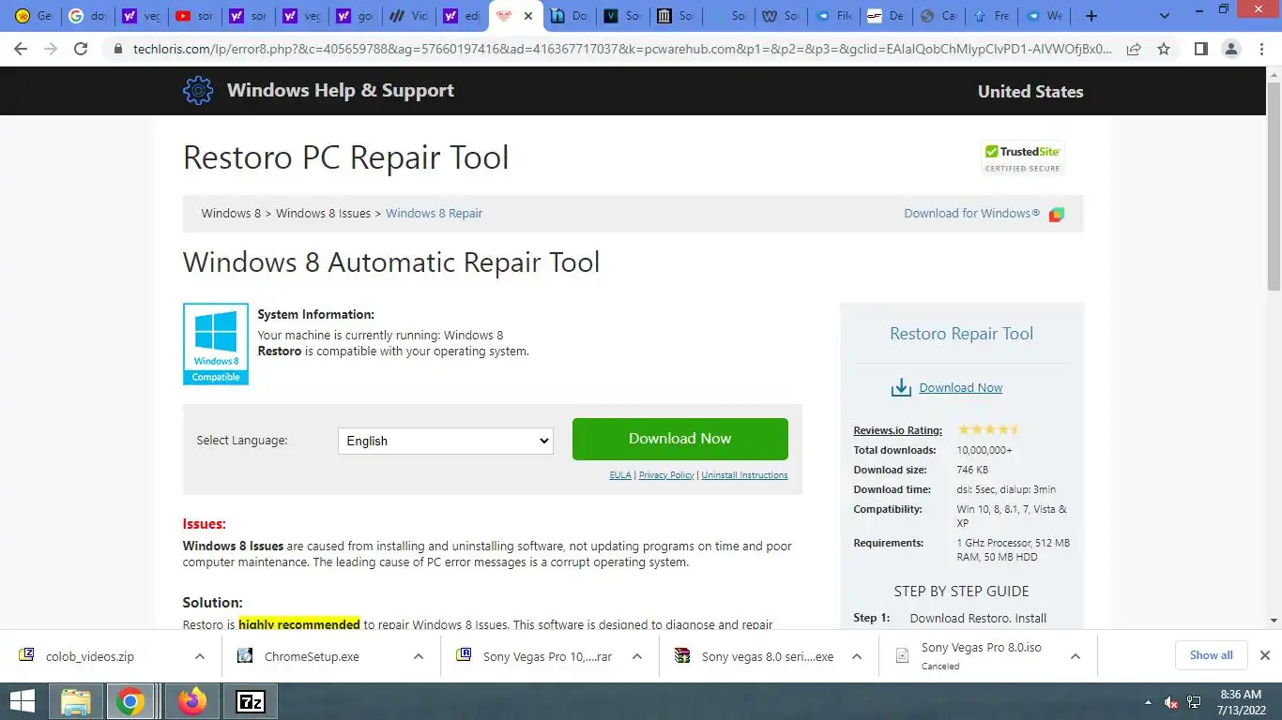Switch to the 'Fre' tab
1282x720 pixels.
point(992,16)
